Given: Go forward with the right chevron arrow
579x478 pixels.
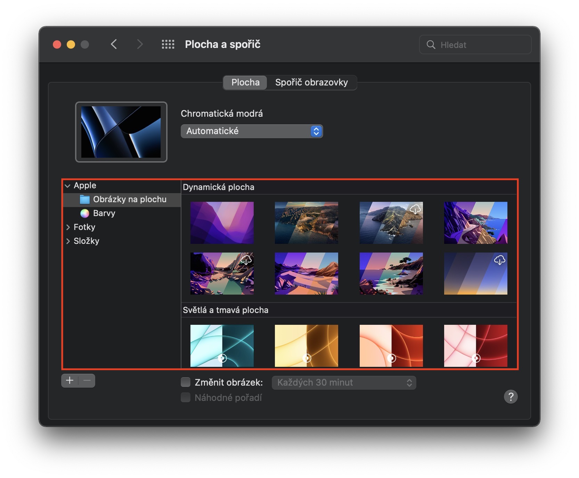Looking at the screenshot, I should pyautogui.click(x=140, y=44).
